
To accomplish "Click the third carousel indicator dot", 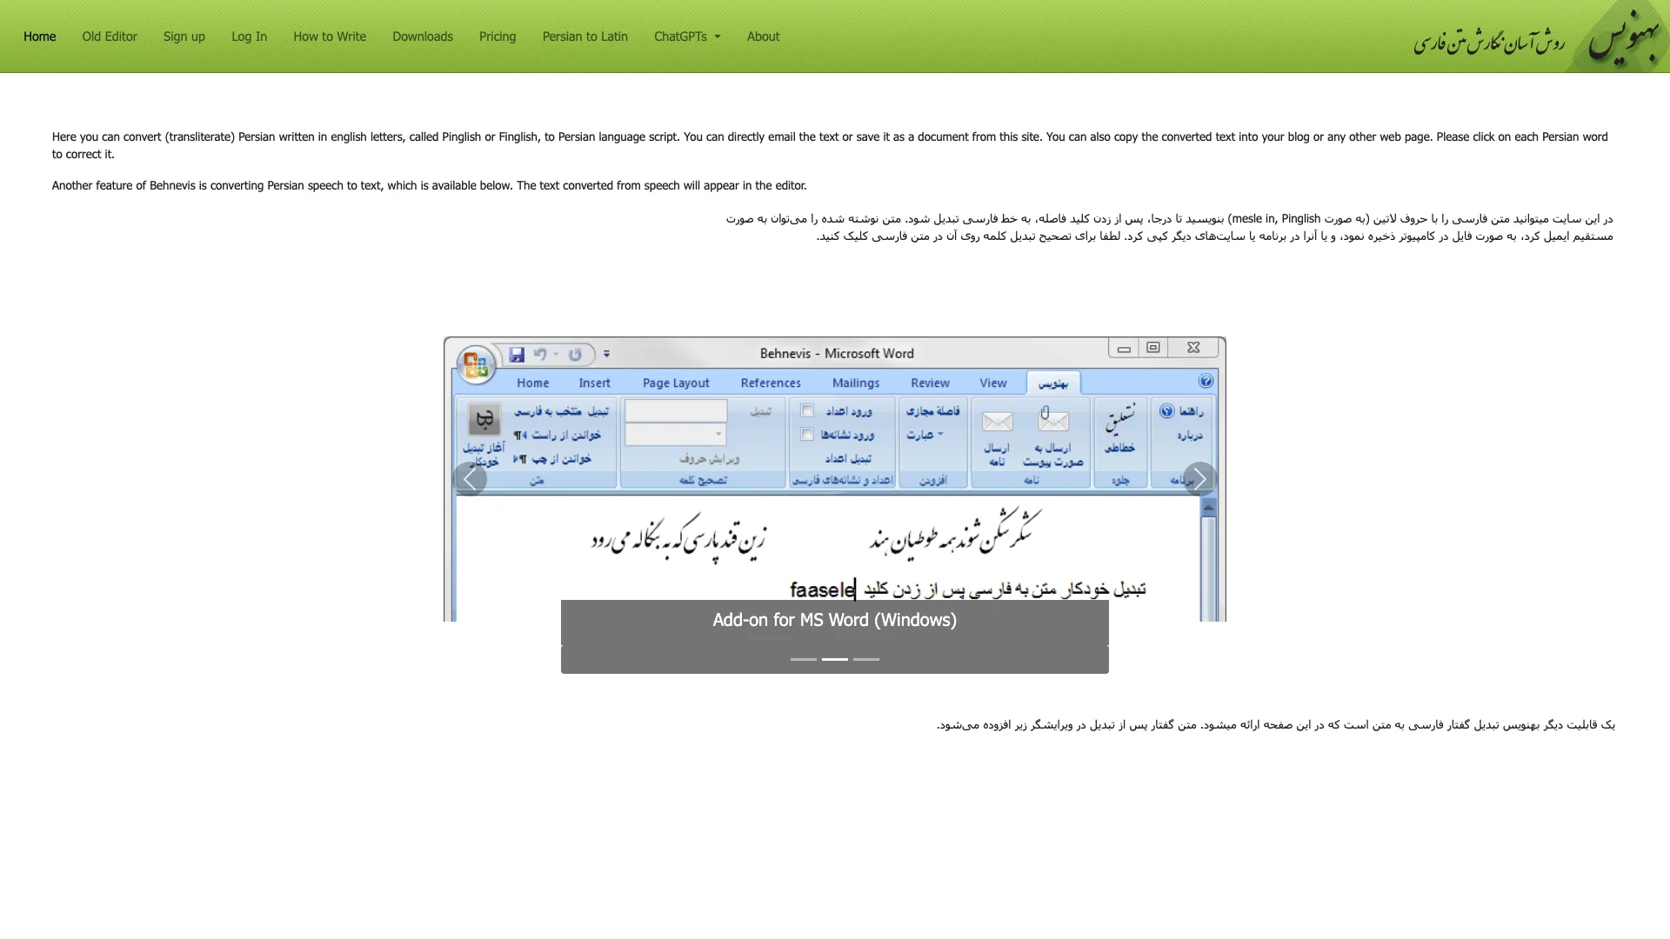I will (x=866, y=658).
